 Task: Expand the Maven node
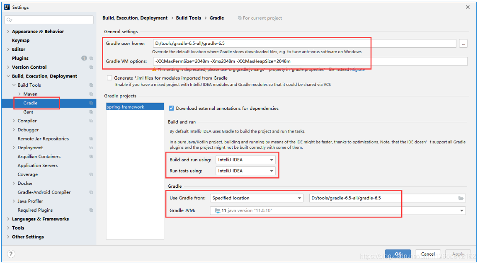tap(20, 94)
